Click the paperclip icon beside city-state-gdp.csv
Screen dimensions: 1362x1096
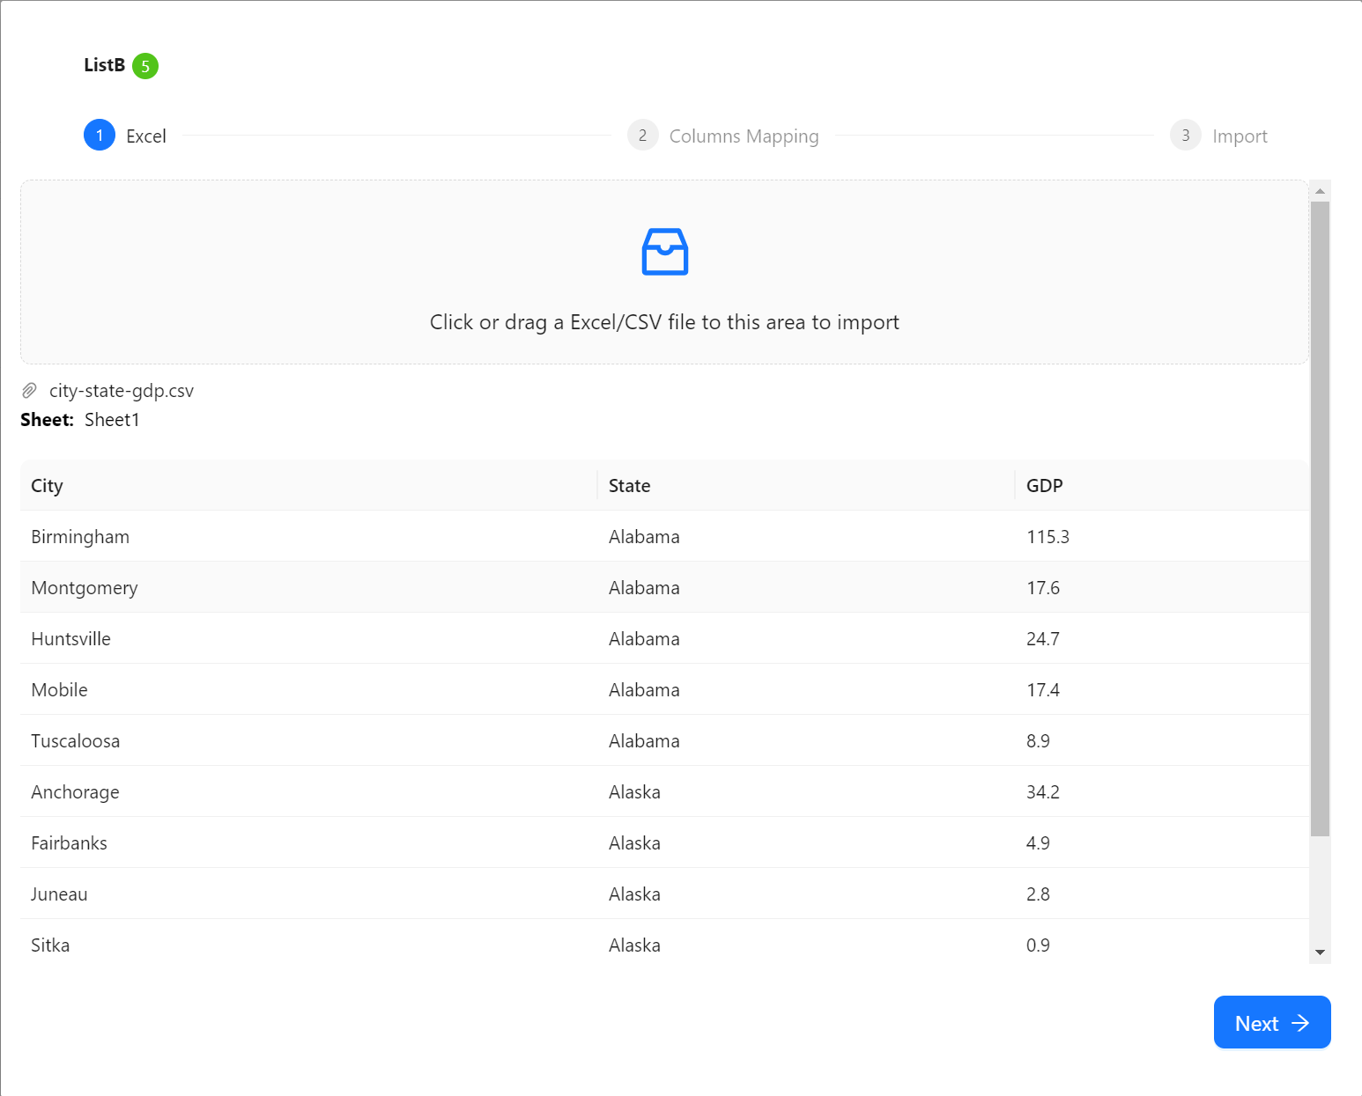pyautogui.click(x=29, y=390)
